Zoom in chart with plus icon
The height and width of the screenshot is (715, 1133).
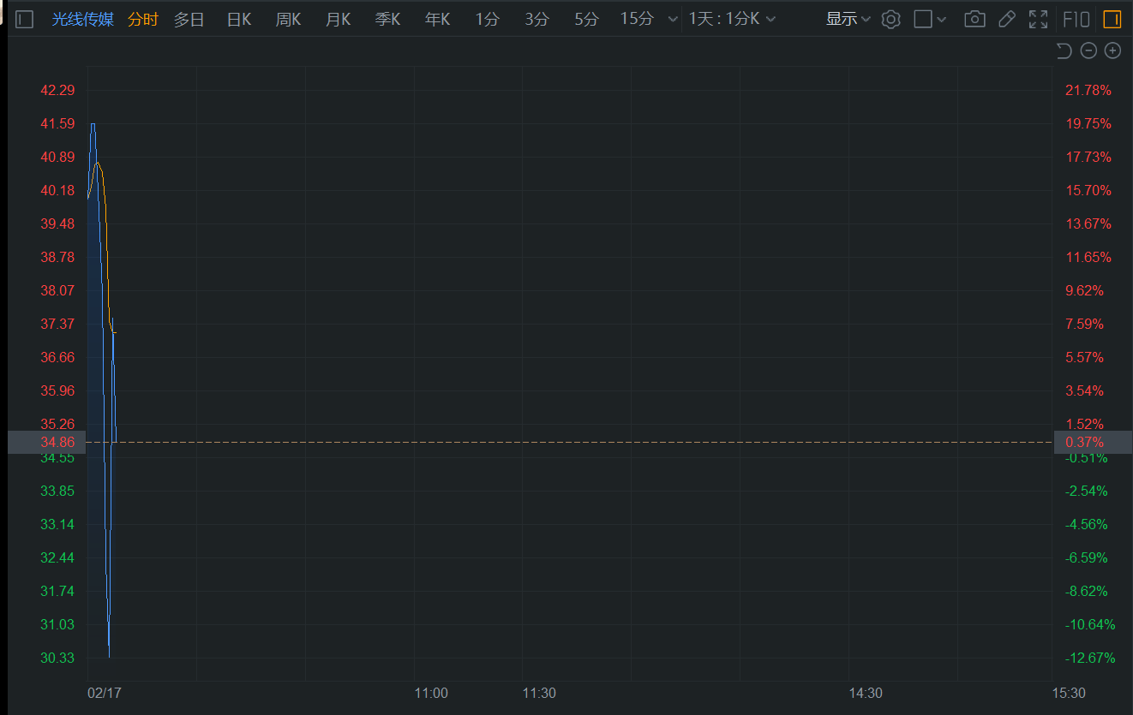click(x=1112, y=51)
